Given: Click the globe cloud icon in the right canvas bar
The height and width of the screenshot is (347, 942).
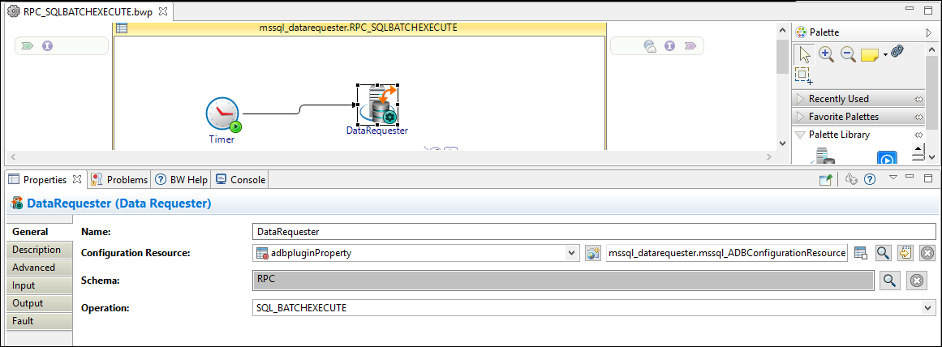Looking at the screenshot, I should [649, 45].
